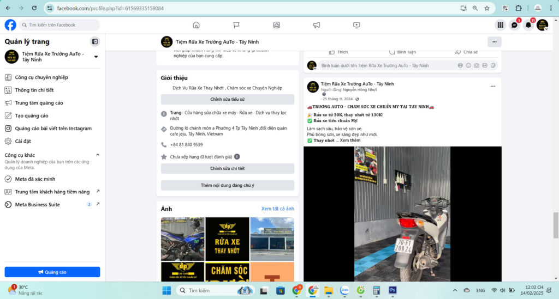Open the three-dot menu on the post
The image size is (559, 299).
click(493, 87)
